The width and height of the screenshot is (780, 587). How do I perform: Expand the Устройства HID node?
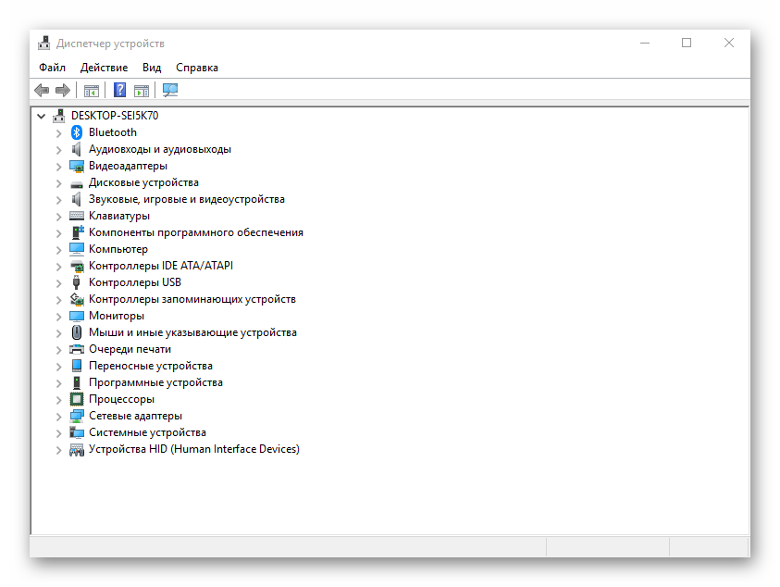[58, 450]
